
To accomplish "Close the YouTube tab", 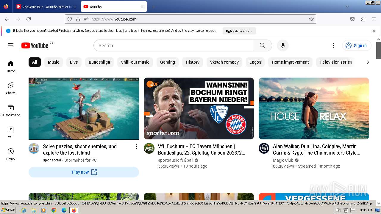I will (142, 7).
